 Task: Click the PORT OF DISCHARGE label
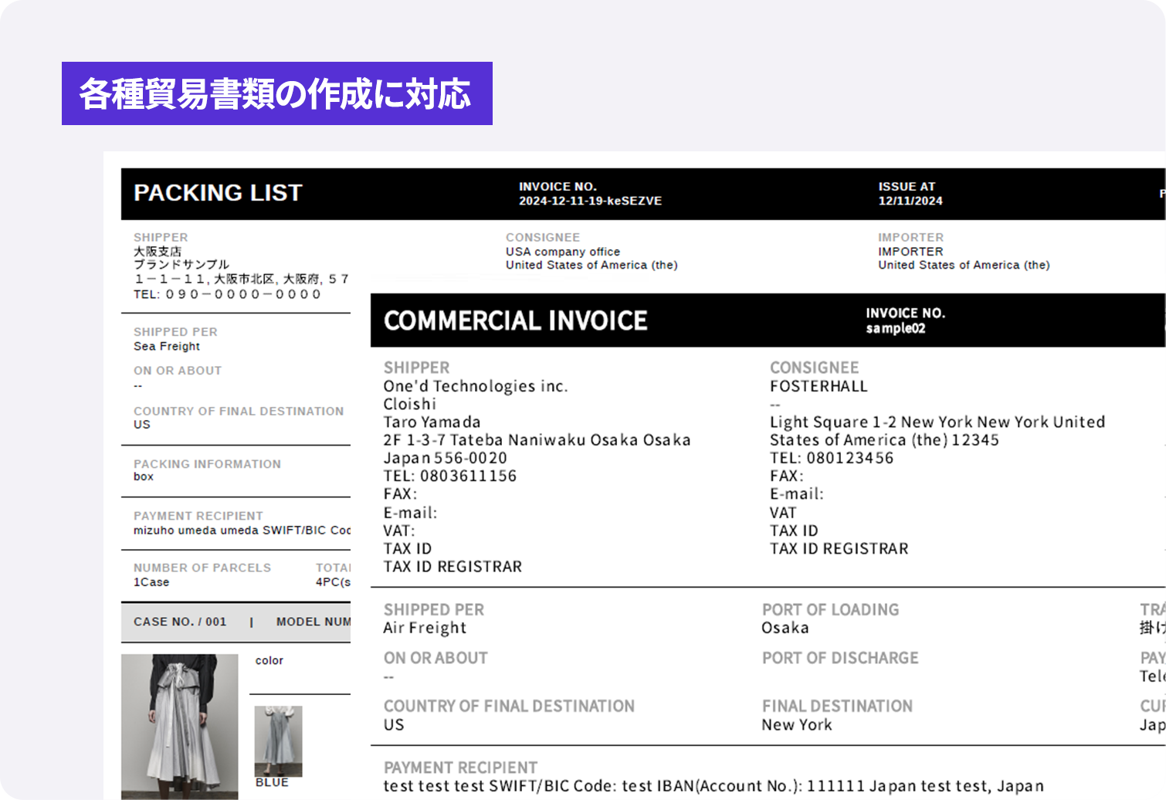(840, 658)
